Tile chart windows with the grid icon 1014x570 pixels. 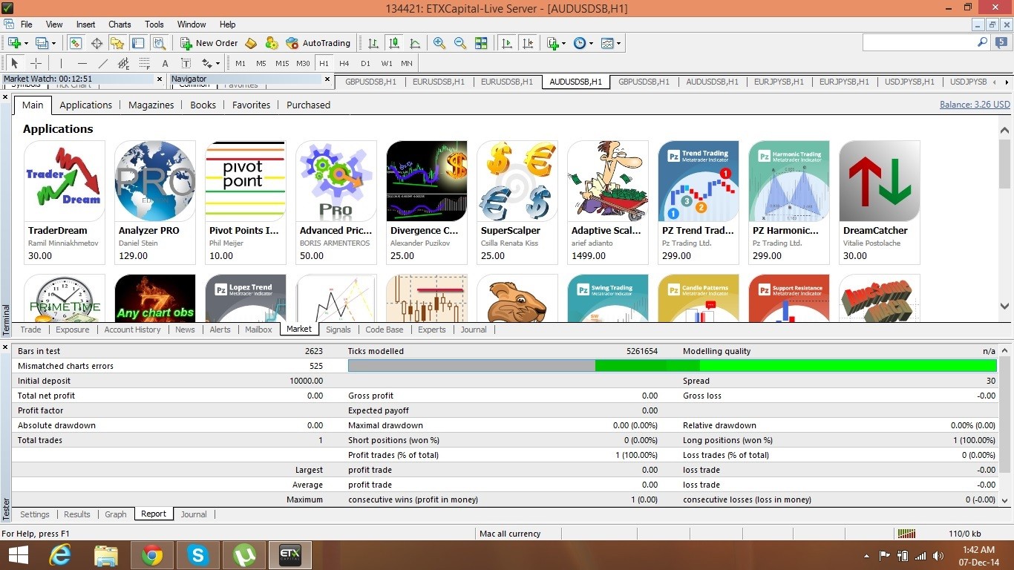(x=481, y=43)
